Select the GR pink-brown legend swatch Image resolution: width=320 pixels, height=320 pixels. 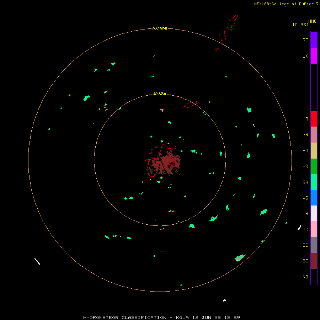pos(314,135)
